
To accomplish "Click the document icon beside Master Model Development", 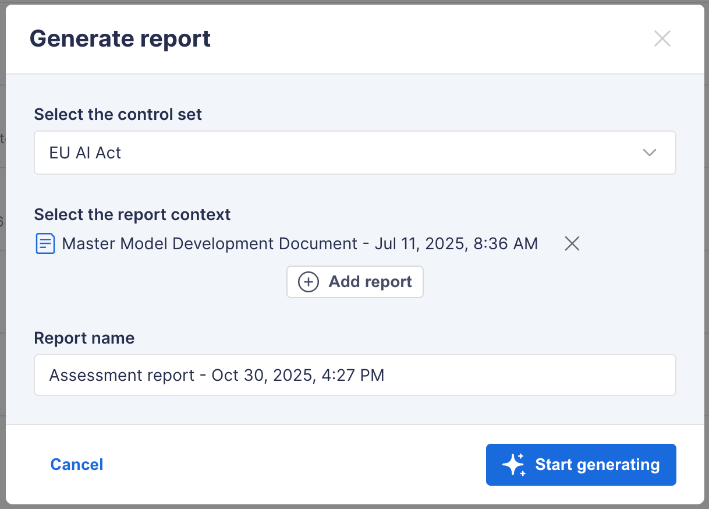I will click(45, 243).
